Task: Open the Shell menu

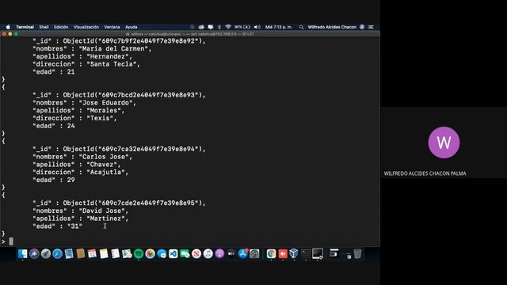Action: [x=44, y=27]
